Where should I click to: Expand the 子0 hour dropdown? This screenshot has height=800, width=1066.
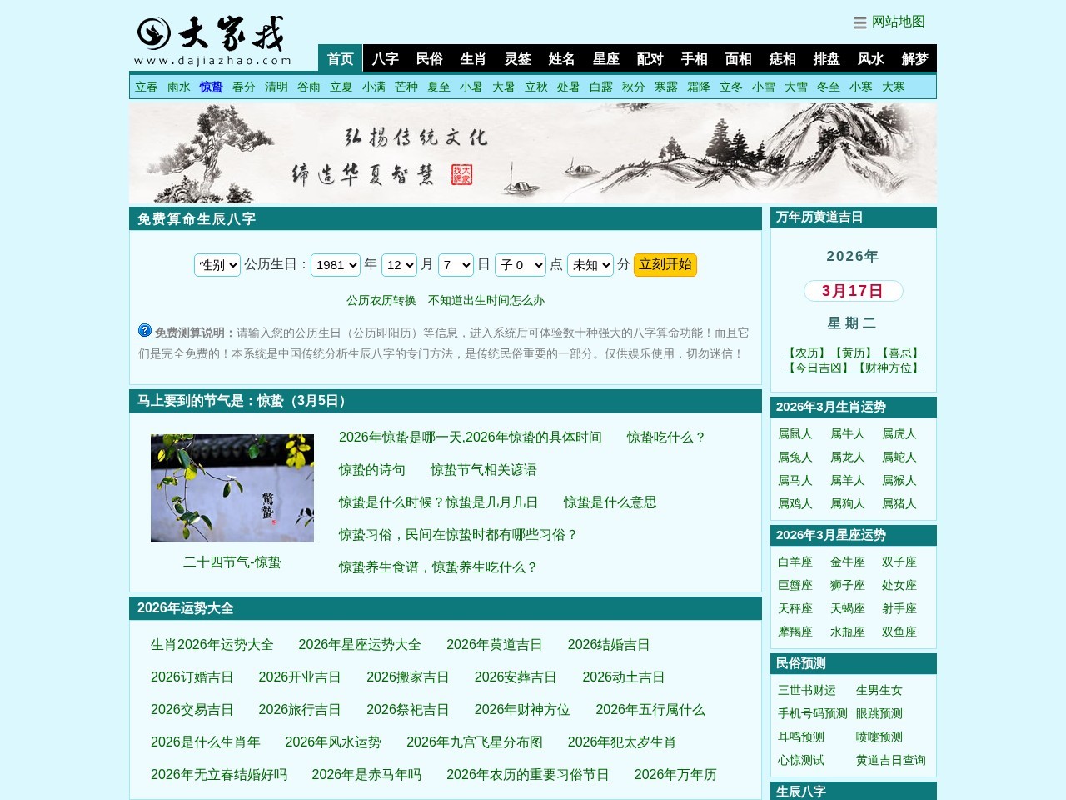[x=520, y=265]
